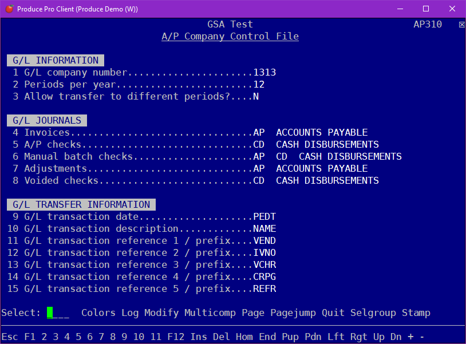This screenshot has width=466, height=344.
Task: Click the A/P Company Control File title
Action: pyautogui.click(x=230, y=36)
